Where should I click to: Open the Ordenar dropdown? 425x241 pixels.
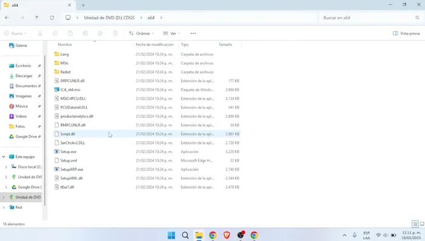coord(141,33)
